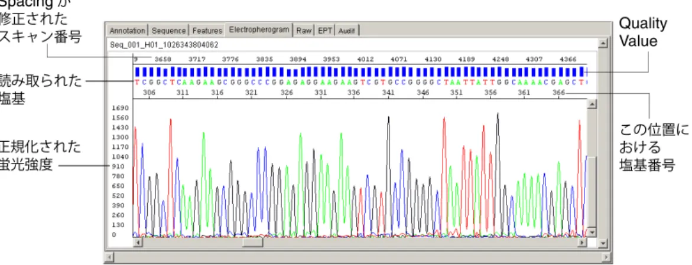Click up arrow of electropherogram vertical scrollbar

click(592, 104)
